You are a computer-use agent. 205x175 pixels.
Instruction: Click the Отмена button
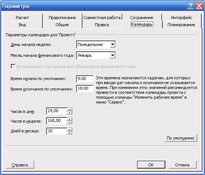coord(183,165)
